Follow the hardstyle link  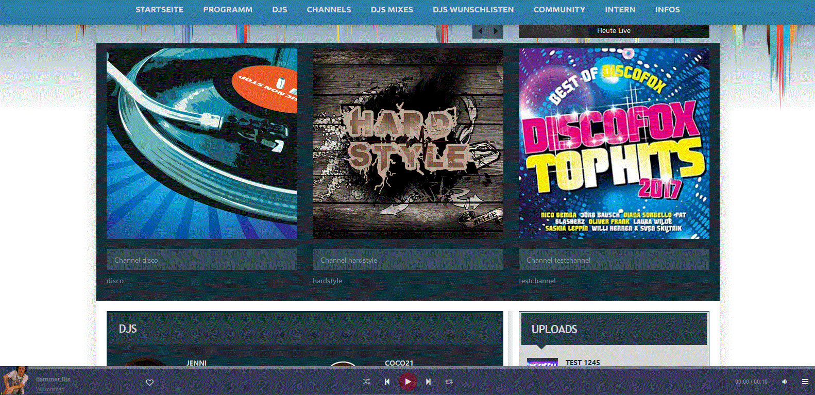[327, 281]
